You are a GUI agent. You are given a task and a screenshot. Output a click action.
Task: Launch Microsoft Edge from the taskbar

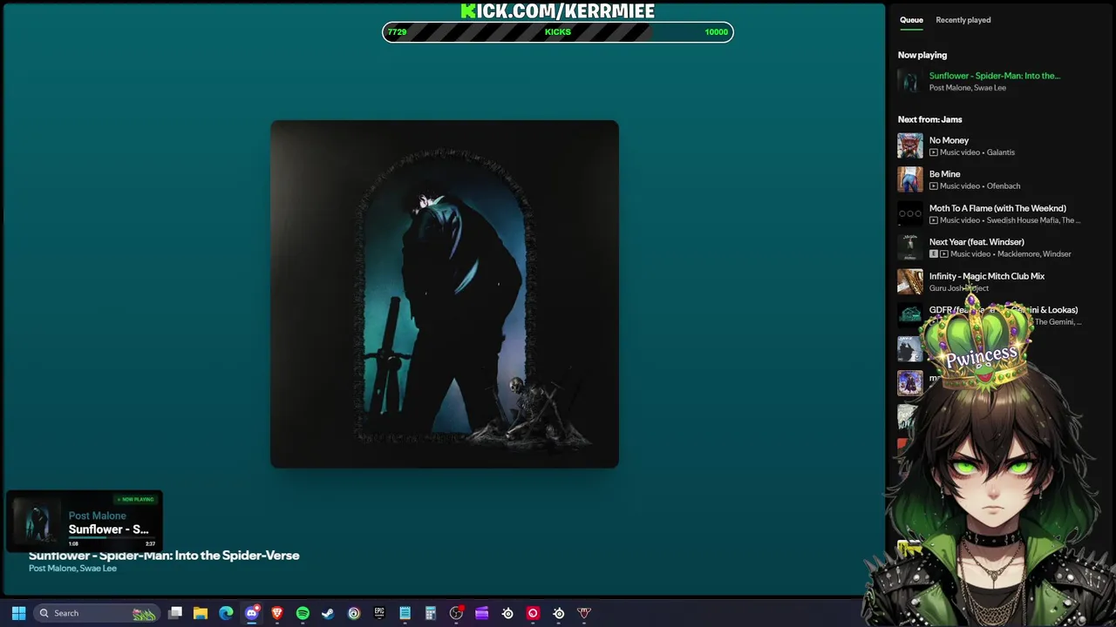(227, 613)
